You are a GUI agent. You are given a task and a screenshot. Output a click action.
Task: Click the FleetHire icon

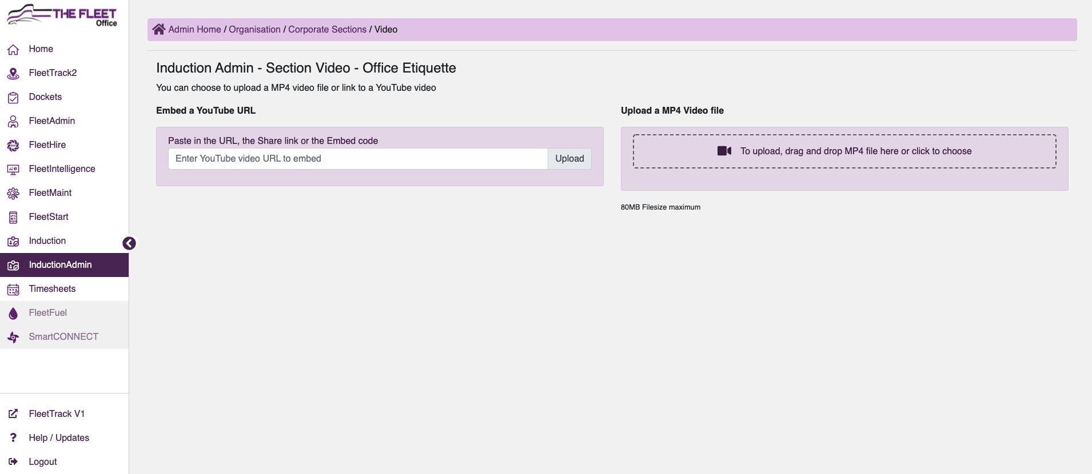(x=13, y=146)
